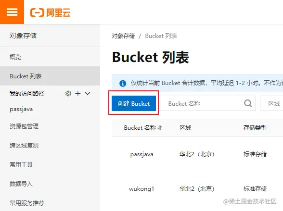This screenshot has height=211, width=283.
Task: Add a new access path with plus icon
Action: point(78,93)
